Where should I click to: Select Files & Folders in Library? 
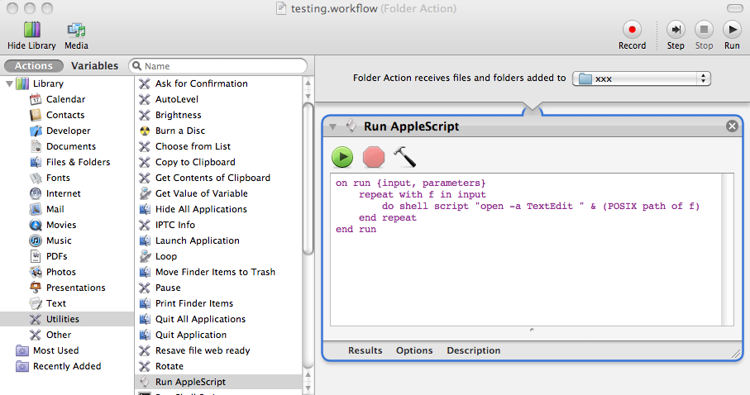[x=78, y=162]
